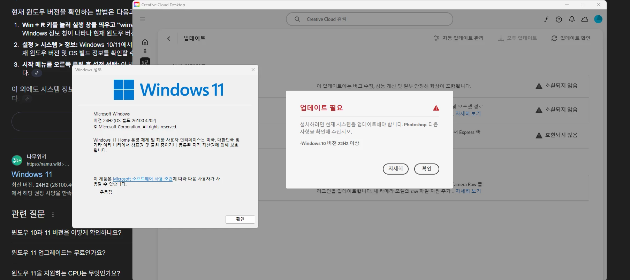This screenshot has height=280, width=630.
Task: Open cloud sync status icon
Action: [x=585, y=19]
